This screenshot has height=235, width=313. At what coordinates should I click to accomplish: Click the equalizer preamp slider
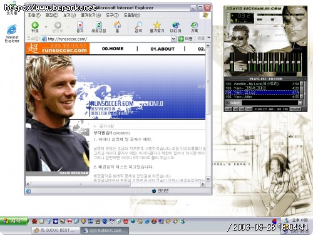[232, 62]
